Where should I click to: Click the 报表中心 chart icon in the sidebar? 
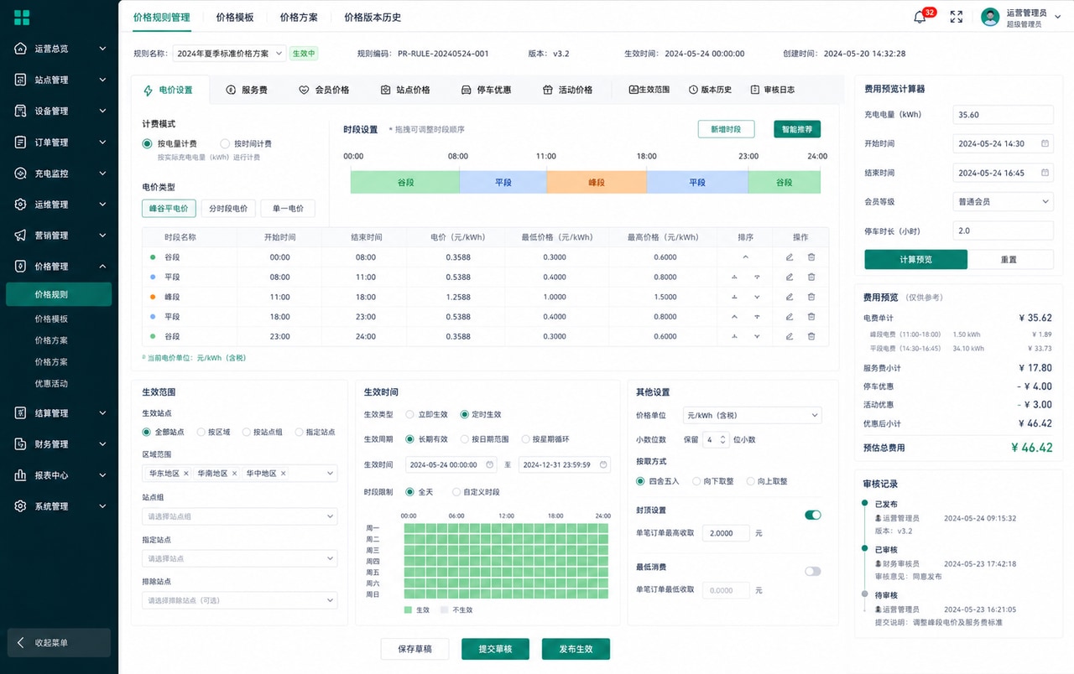click(x=22, y=475)
